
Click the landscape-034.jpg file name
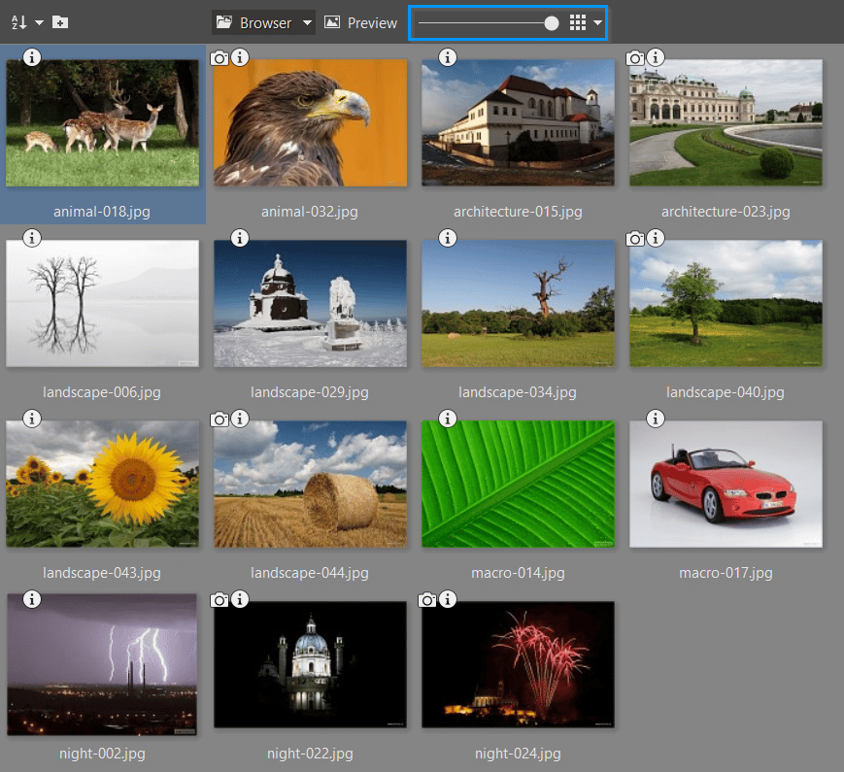pos(518,392)
